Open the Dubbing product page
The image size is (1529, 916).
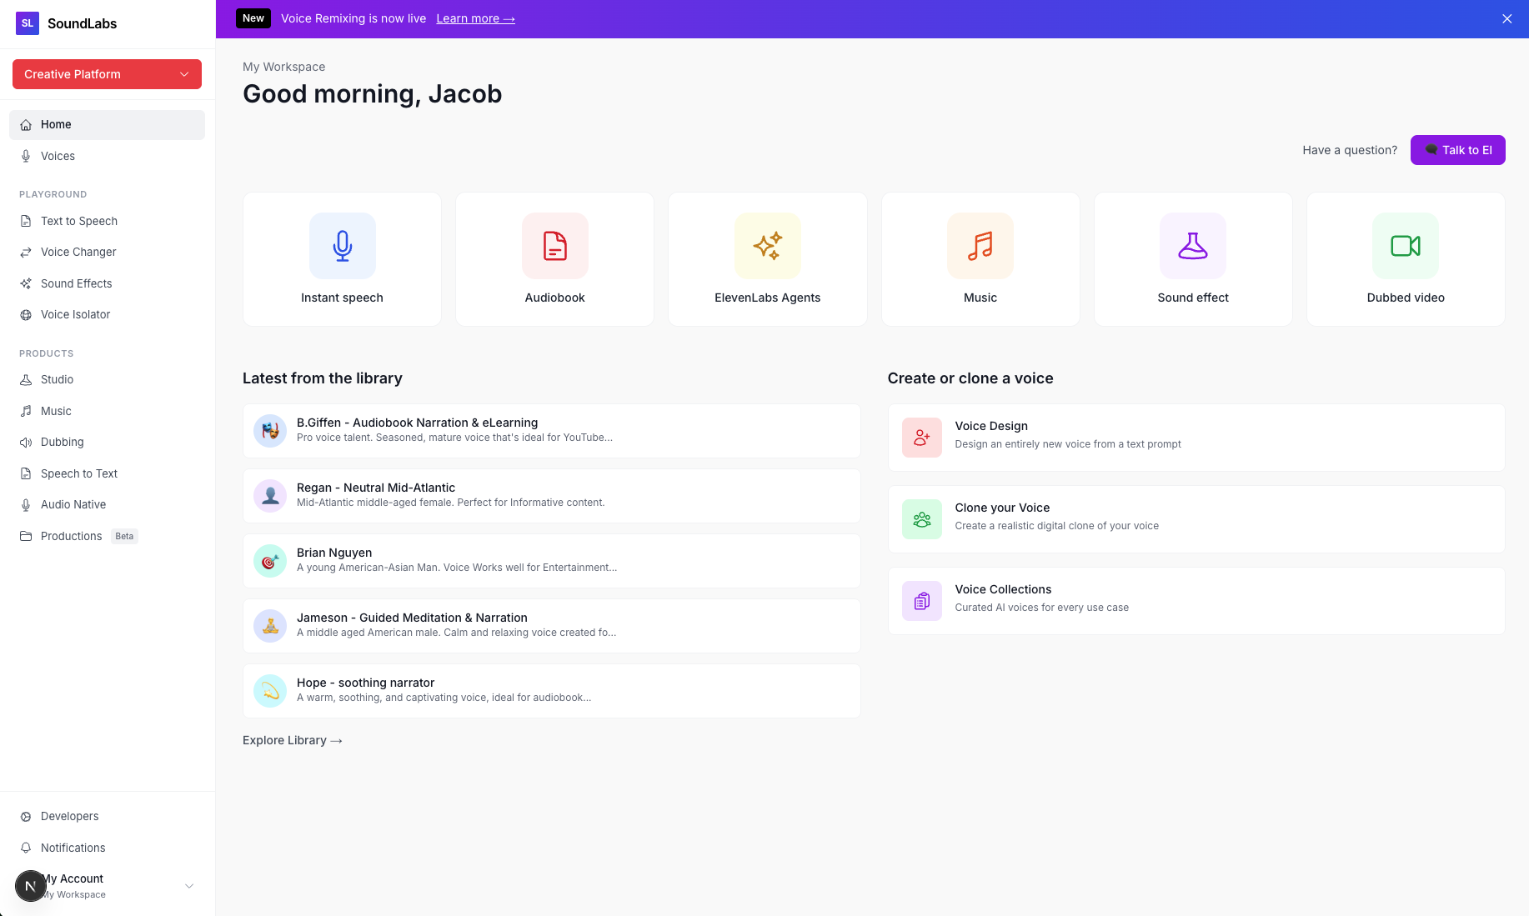click(x=63, y=442)
